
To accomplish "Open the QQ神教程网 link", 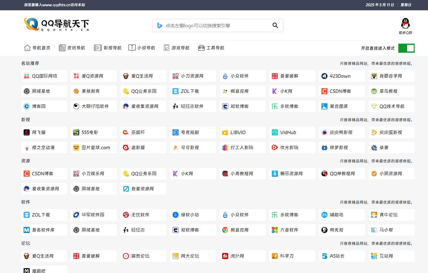I will tap(342, 174).
